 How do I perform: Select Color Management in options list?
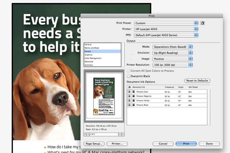coord(102,58)
